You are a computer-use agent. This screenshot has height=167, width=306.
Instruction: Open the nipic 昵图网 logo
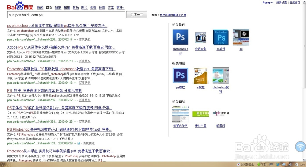pos(221,113)
